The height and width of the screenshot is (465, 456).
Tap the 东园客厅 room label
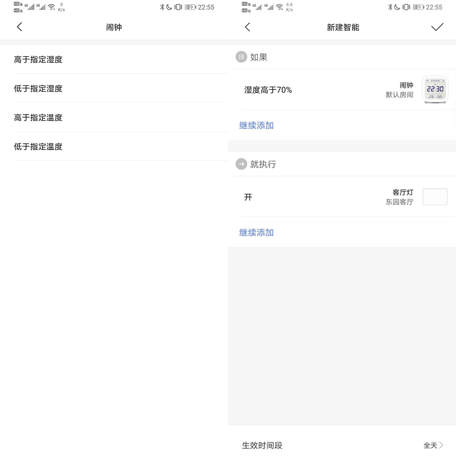point(399,202)
